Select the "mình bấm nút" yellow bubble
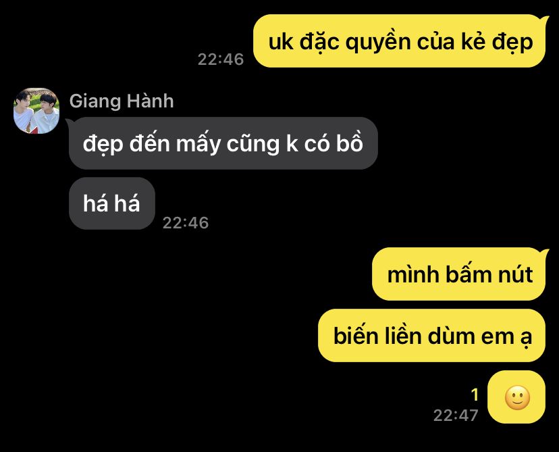The image size is (559, 452). 460,274
